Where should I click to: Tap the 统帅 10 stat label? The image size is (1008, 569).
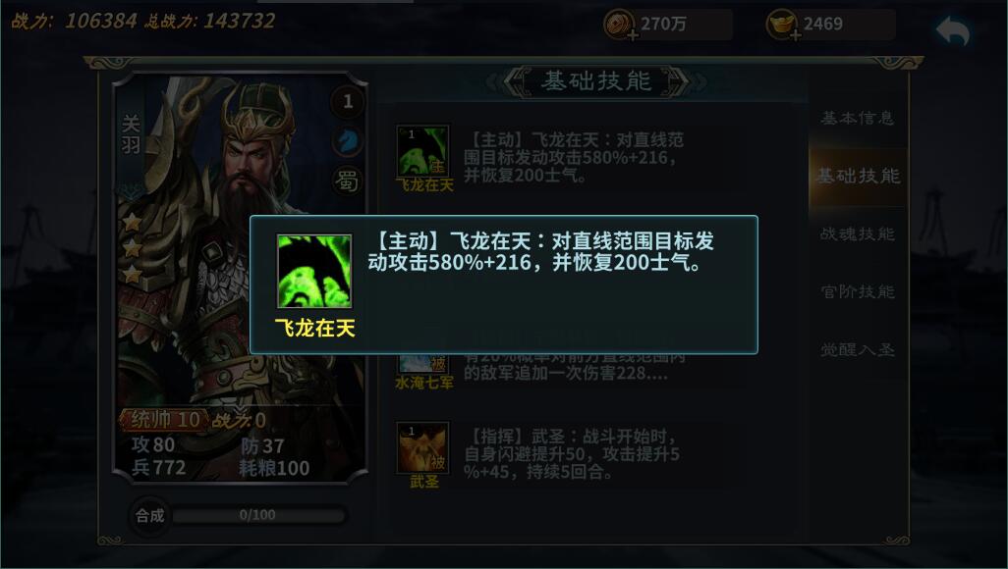165,420
